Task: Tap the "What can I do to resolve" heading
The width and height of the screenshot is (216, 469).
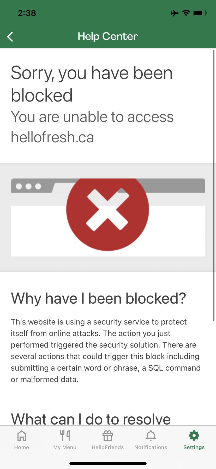Action: tap(91, 418)
